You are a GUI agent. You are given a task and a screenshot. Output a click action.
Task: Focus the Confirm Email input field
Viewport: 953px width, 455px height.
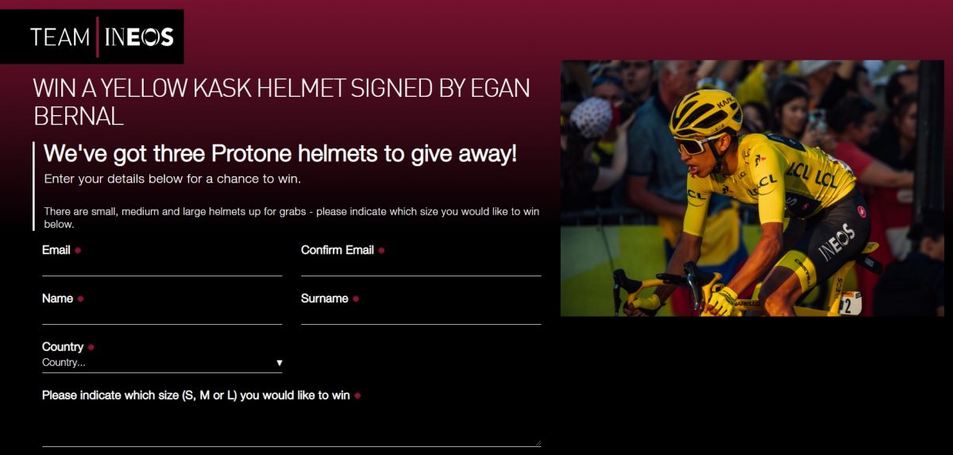[x=421, y=267]
